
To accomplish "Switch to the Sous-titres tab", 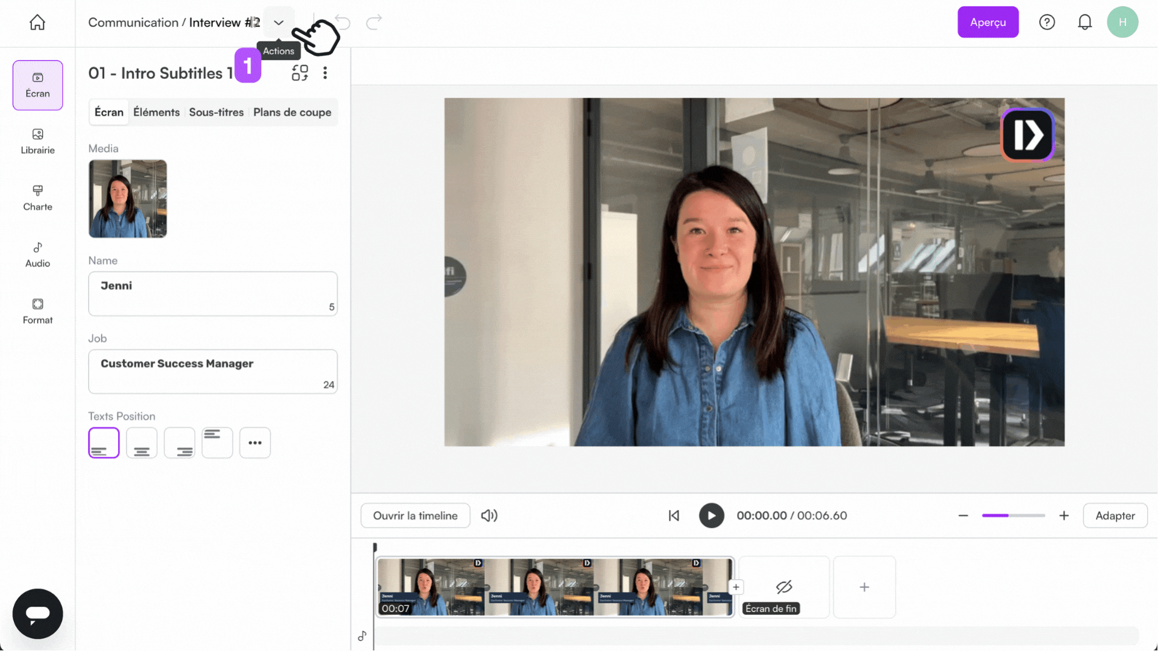I will pyautogui.click(x=215, y=112).
